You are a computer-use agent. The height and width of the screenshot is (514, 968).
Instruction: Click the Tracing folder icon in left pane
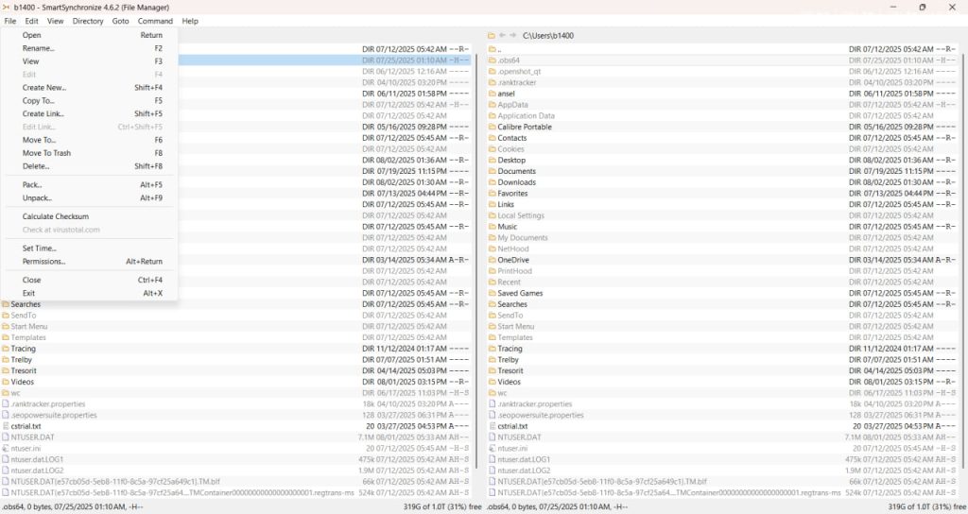pyautogui.click(x=6, y=350)
